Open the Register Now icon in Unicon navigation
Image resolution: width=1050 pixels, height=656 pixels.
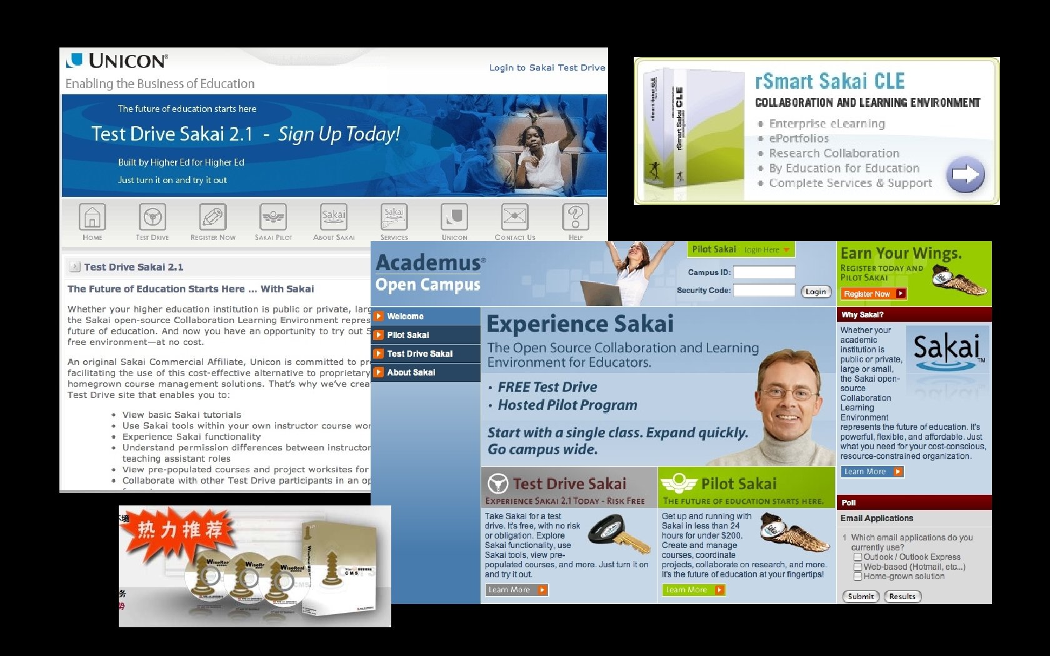click(212, 217)
